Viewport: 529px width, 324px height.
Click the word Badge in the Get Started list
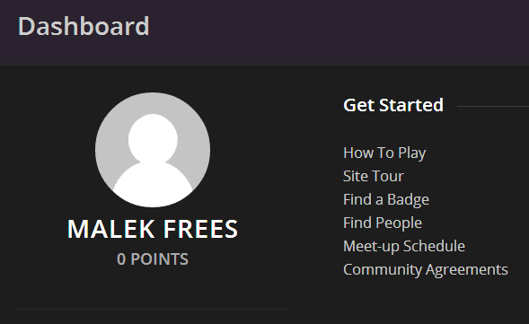408,199
